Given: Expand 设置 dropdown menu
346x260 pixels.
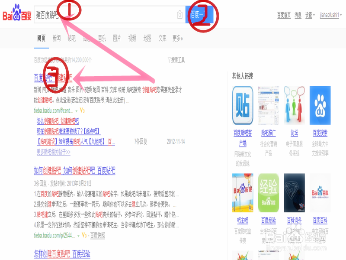Looking at the screenshot, I should [x=310, y=15].
